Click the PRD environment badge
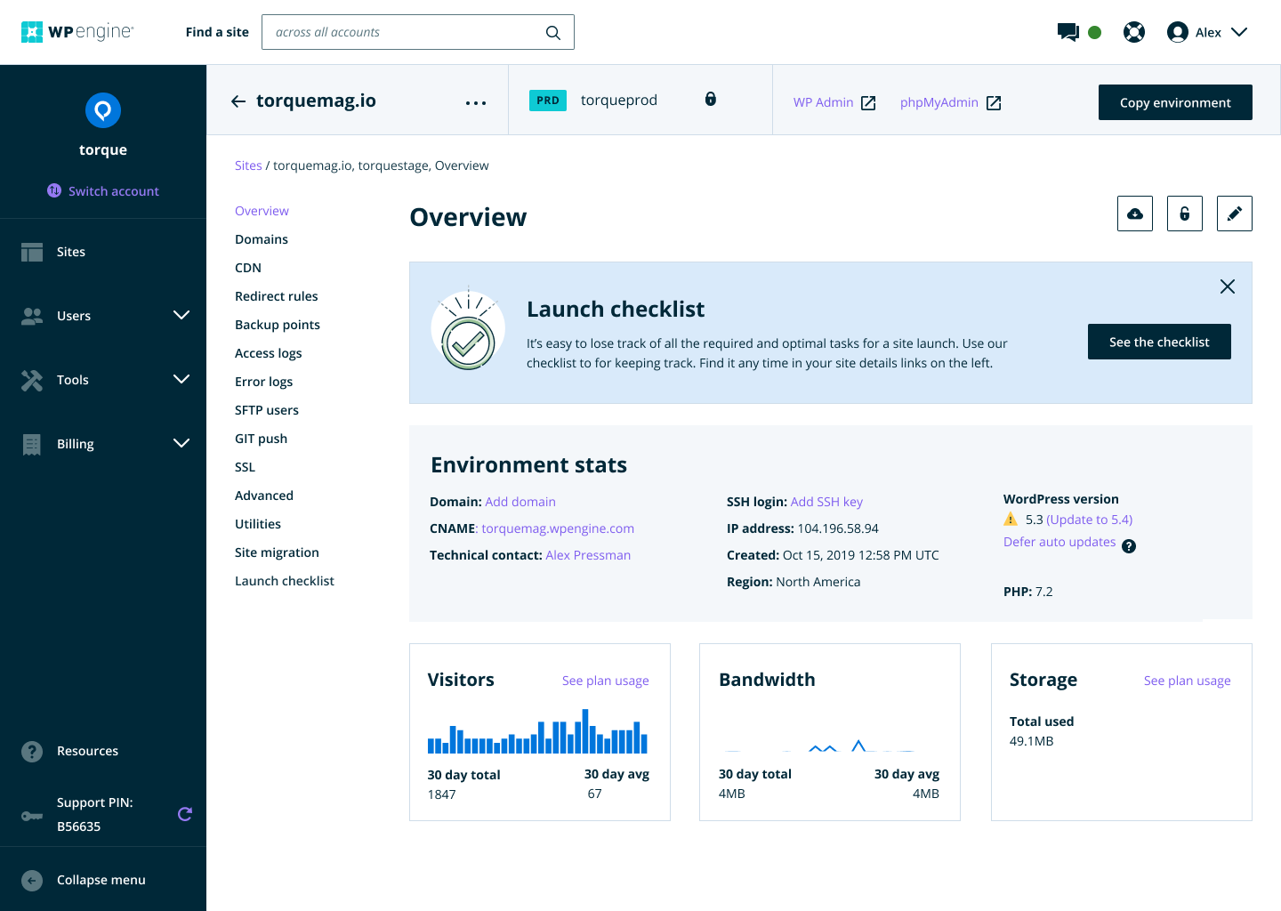This screenshot has height=911, width=1281. (548, 101)
